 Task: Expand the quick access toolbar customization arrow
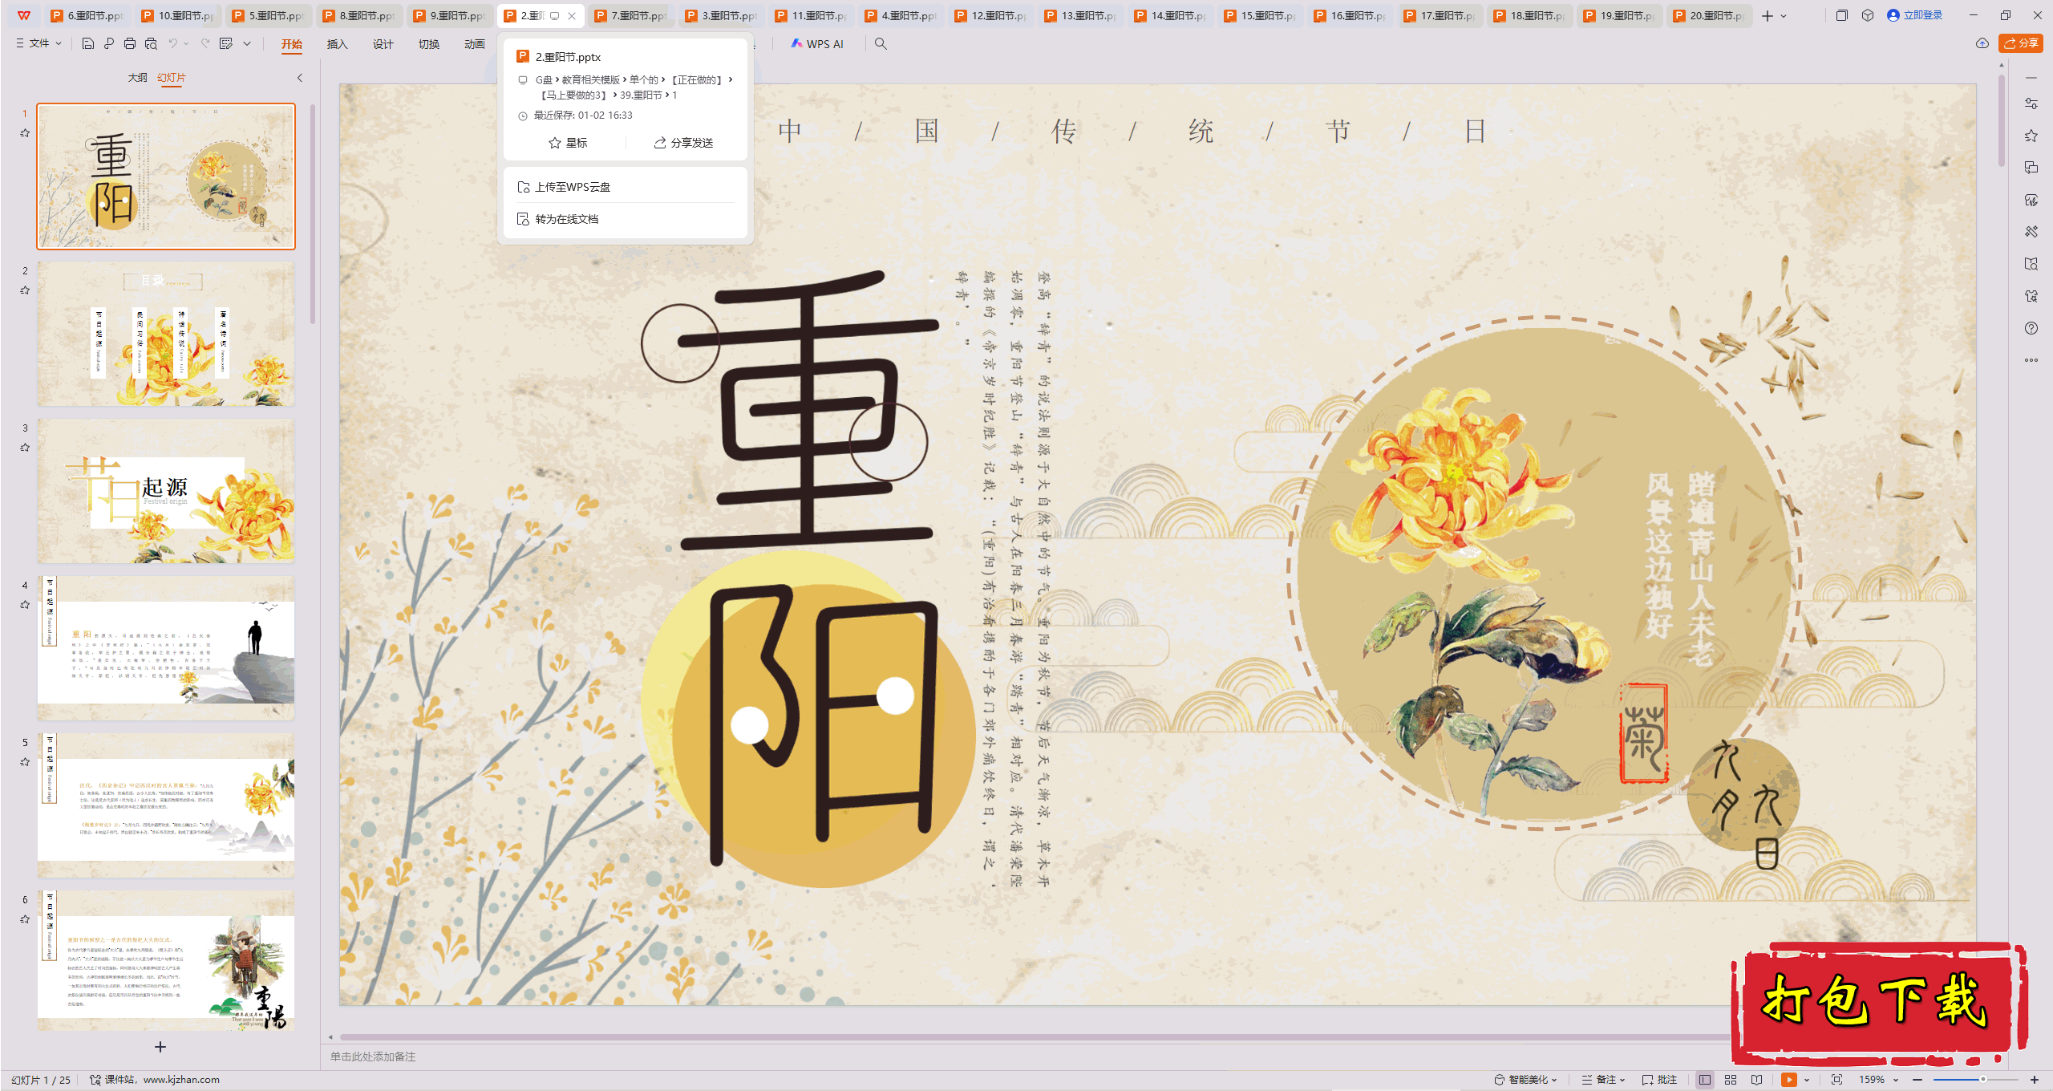[x=247, y=43]
